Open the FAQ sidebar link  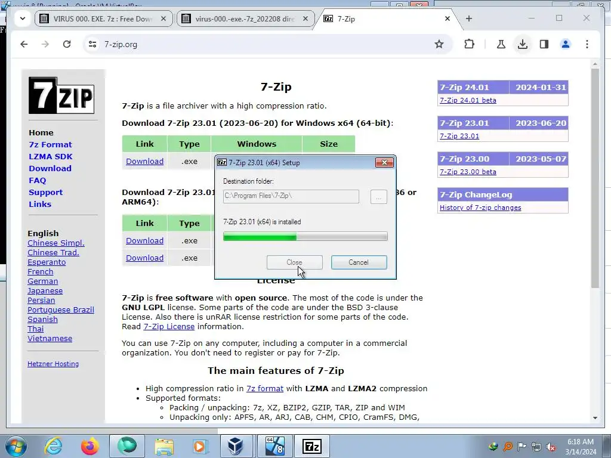(x=38, y=180)
